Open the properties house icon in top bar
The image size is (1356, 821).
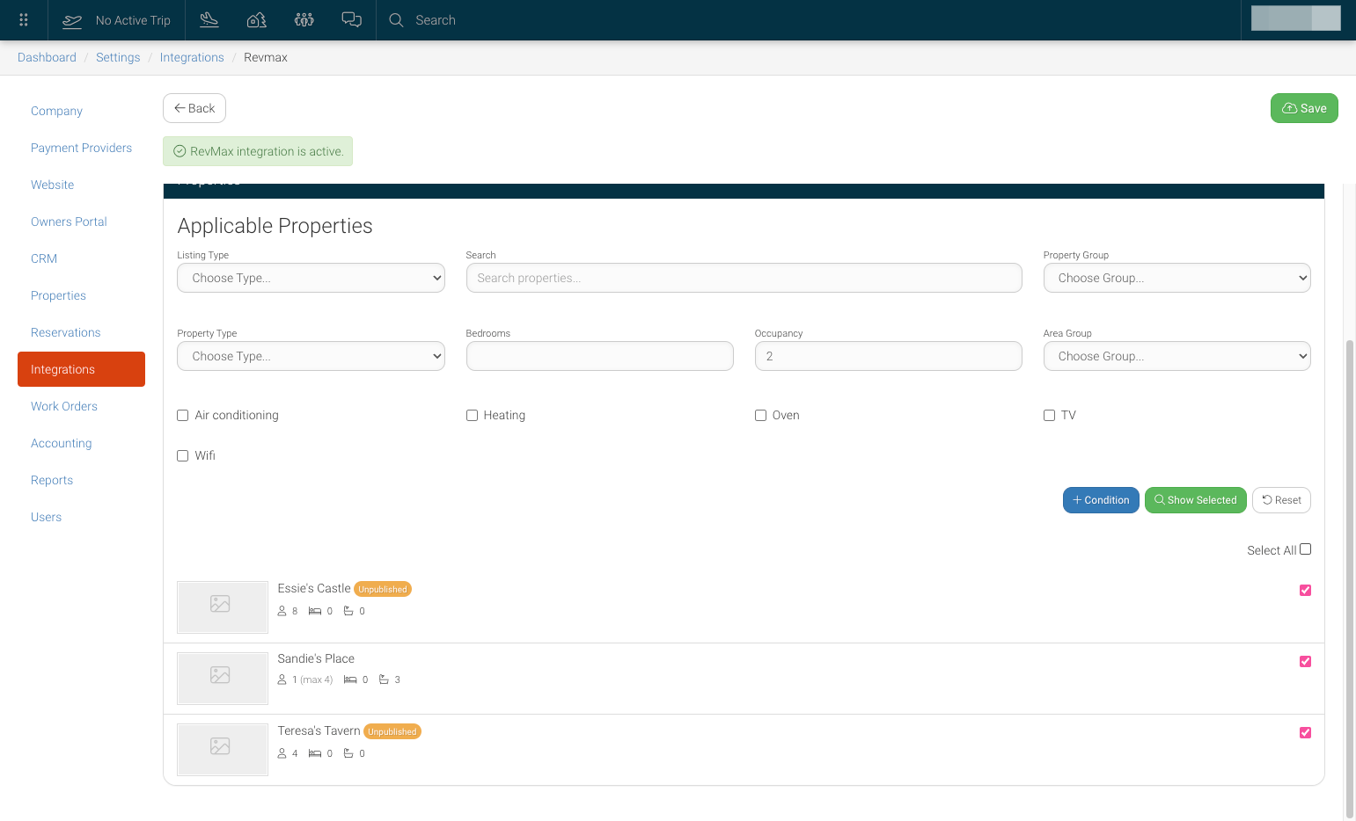[x=257, y=19]
